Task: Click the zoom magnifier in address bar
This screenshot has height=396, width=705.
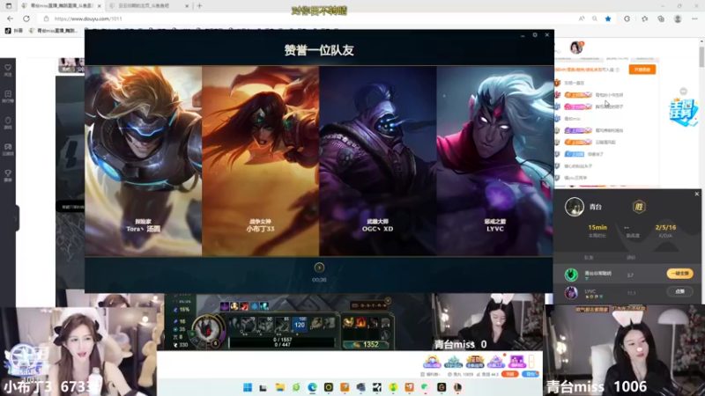Action: click(595, 18)
